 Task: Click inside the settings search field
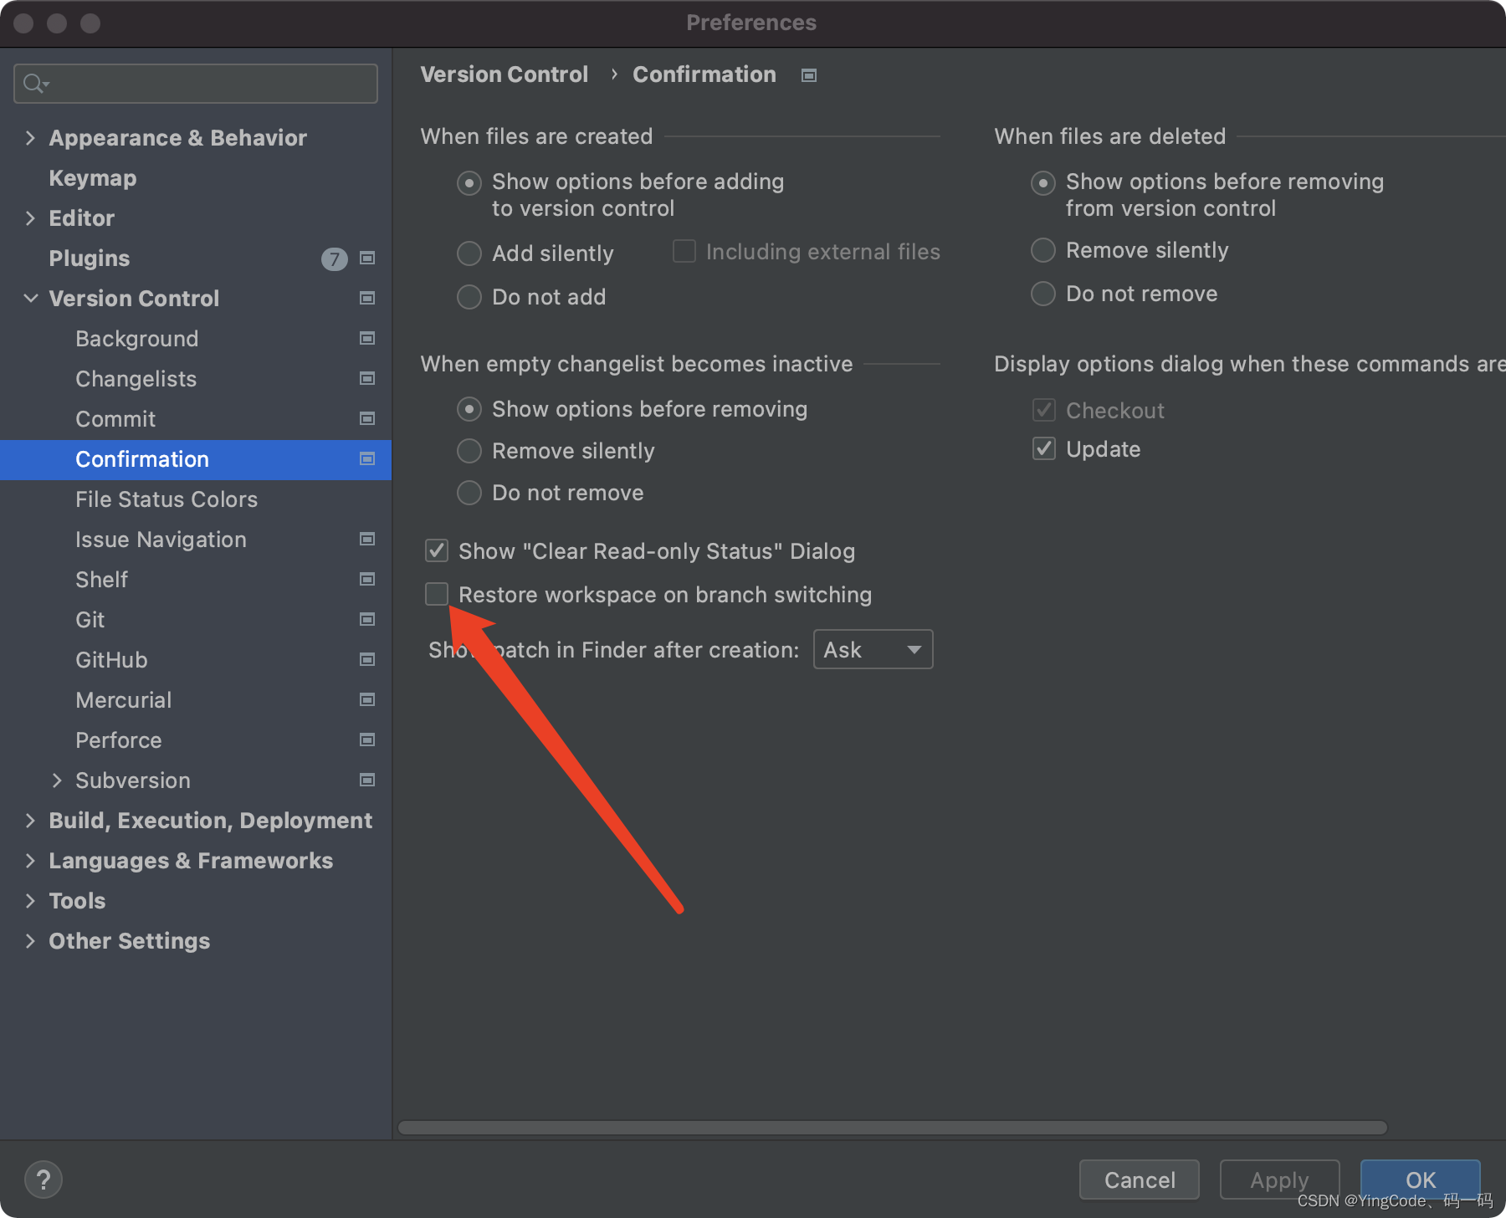point(192,83)
